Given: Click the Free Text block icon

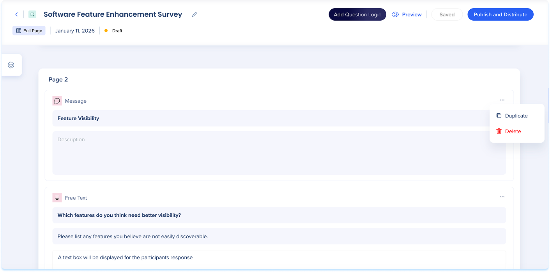Looking at the screenshot, I should point(57,198).
